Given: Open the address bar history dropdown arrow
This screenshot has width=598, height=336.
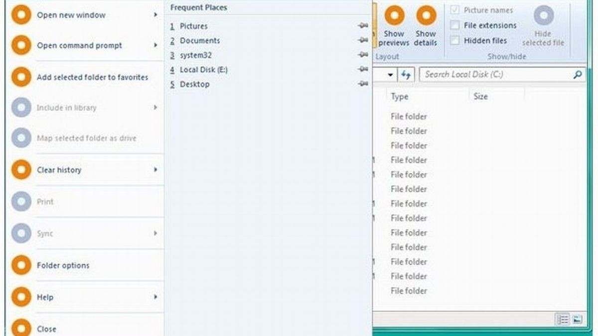Looking at the screenshot, I should click(390, 75).
